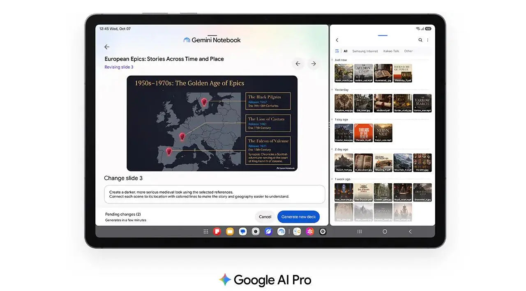526x291 pixels.
Task: Open the Messages app in the taskbar
Action: pyautogui.click(x=243, y=232)
